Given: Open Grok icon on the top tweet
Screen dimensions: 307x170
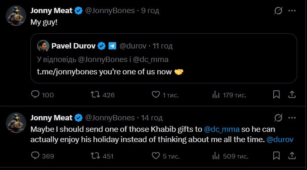Looking at the screenshot, I should [x=278, y=11].
